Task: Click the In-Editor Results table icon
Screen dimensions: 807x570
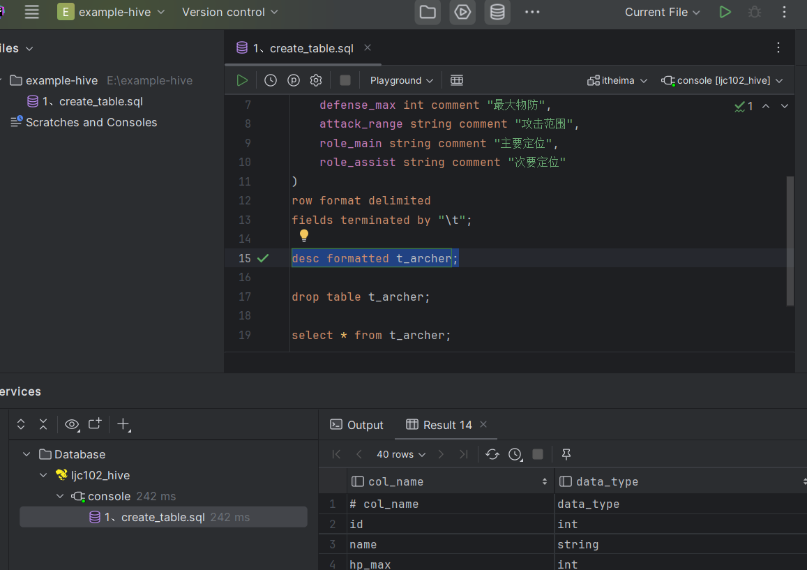Action: (x=457, y=80)
